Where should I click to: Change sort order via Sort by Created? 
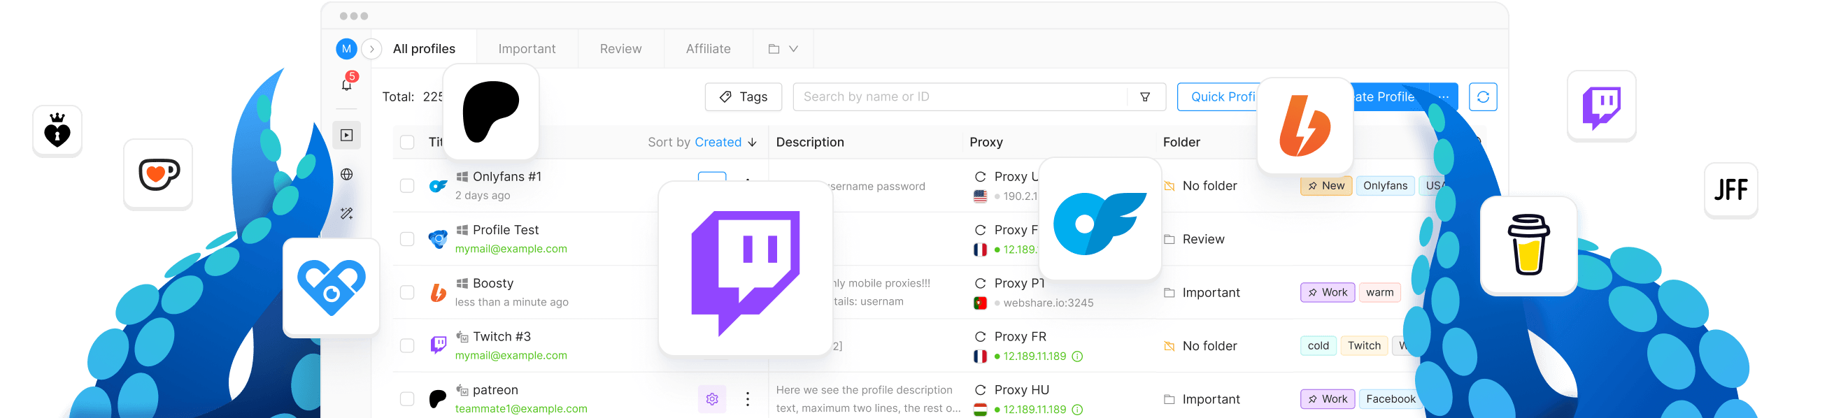(702, 142)
